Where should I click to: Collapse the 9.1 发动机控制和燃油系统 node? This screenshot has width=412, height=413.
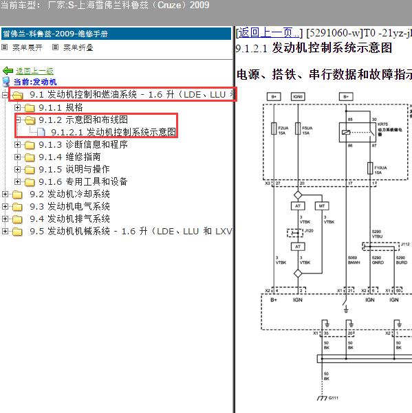[5, 95]
